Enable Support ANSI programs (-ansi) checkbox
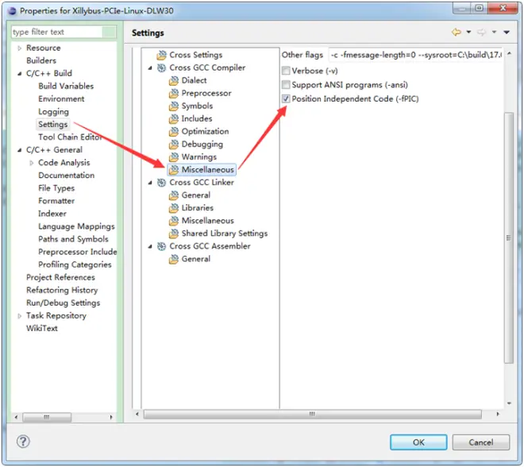Screen dimensions: 524x467 [x=286, y=84]
